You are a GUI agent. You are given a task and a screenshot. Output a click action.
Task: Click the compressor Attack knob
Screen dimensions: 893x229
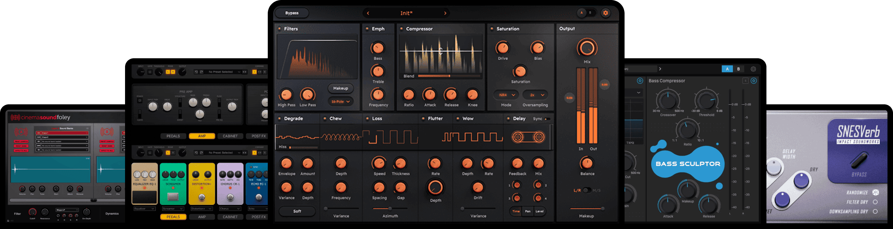[430, 95]
